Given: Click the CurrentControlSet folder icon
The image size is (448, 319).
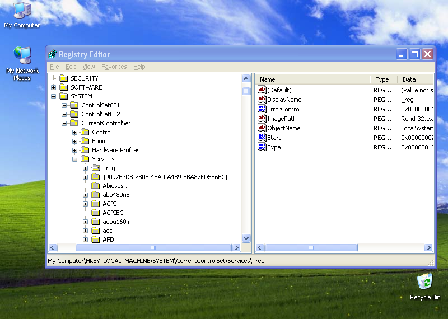Looking at the screenshot, I should (x=74, y=123).
